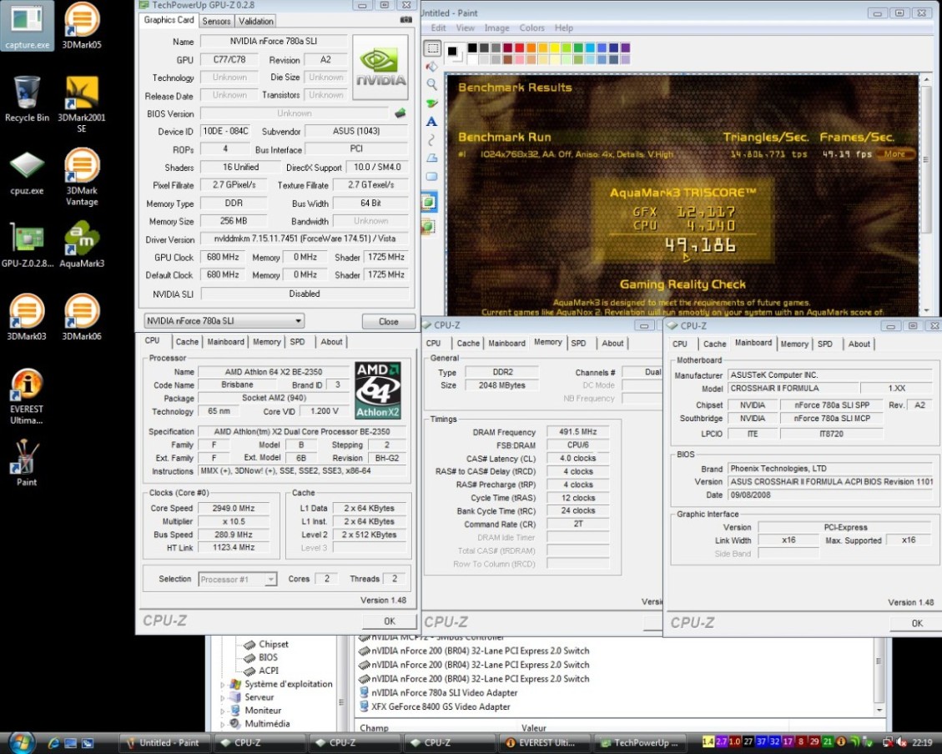The height and width of the screenshot is (754, 942).
Task: Pick the yellow color swatch in Paint palette
Action: (555, 48)
